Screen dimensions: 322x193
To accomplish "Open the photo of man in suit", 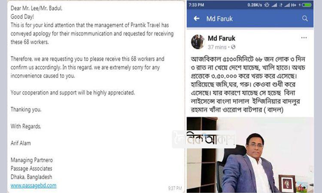I will click(x=250, y=155).
